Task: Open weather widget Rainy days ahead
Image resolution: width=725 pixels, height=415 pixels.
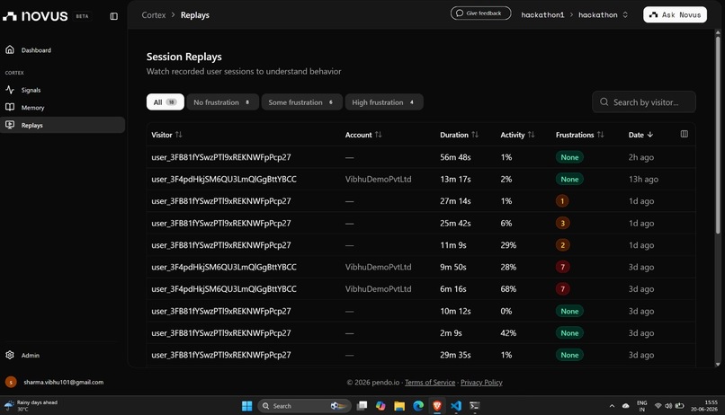Action: click(x=31, y=405)
